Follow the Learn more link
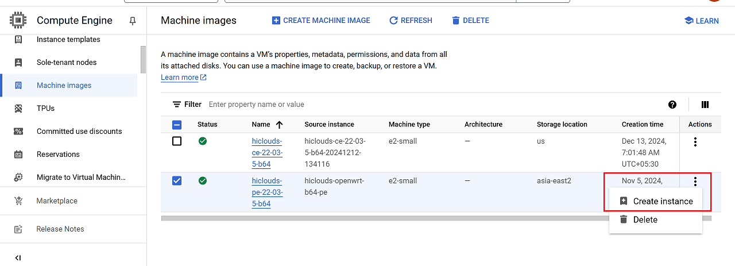This screenshot has height=266, width=735. tap(184, 78)
